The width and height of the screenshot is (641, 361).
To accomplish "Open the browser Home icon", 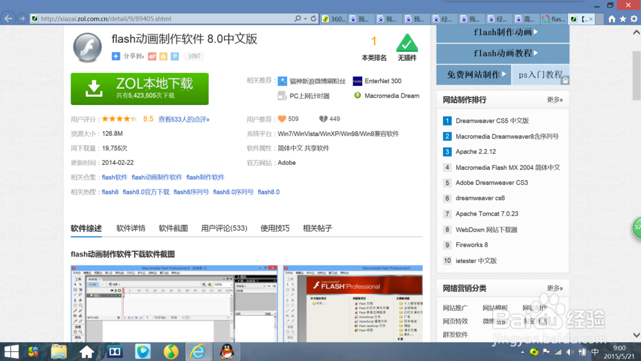I will 612,19.
